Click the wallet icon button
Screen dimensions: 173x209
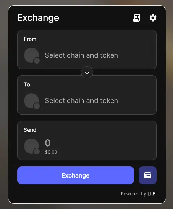(x=148, y=175)
